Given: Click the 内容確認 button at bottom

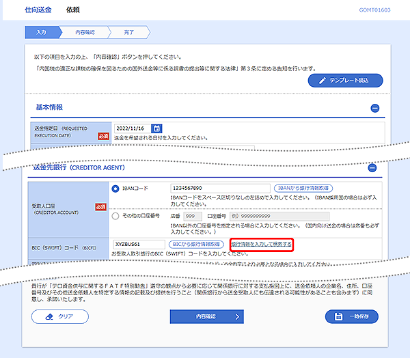Looking at the screenshot, I should [x=206, y=317].
